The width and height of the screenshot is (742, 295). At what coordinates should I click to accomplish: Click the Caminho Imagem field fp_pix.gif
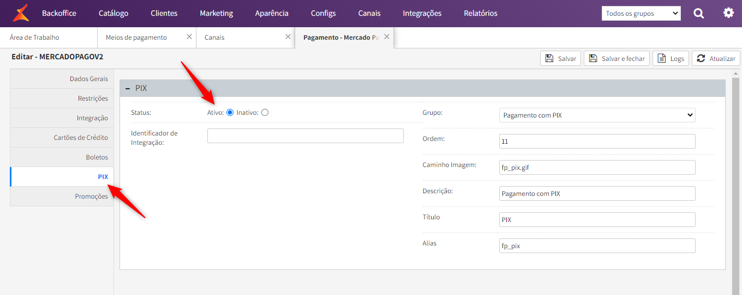[x=597, y=167]
